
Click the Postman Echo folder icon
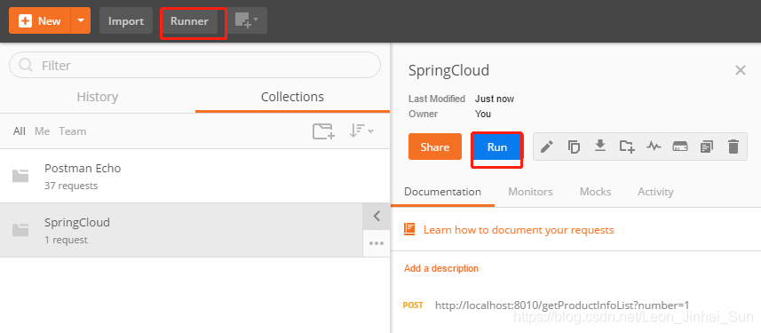[20, 176]
